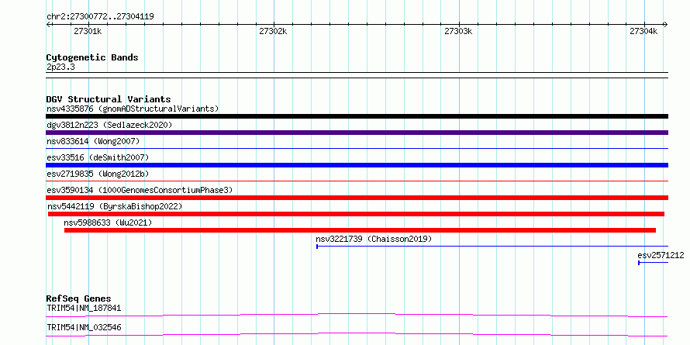Click the 27302k ruler tick label
690x345 pixels.
point(273,31)
